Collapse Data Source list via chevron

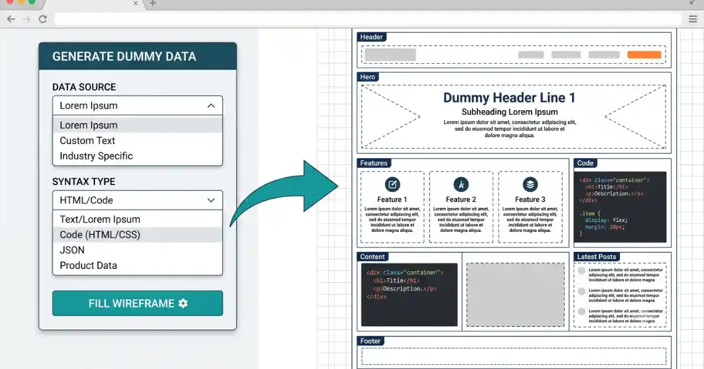[211, 105]
